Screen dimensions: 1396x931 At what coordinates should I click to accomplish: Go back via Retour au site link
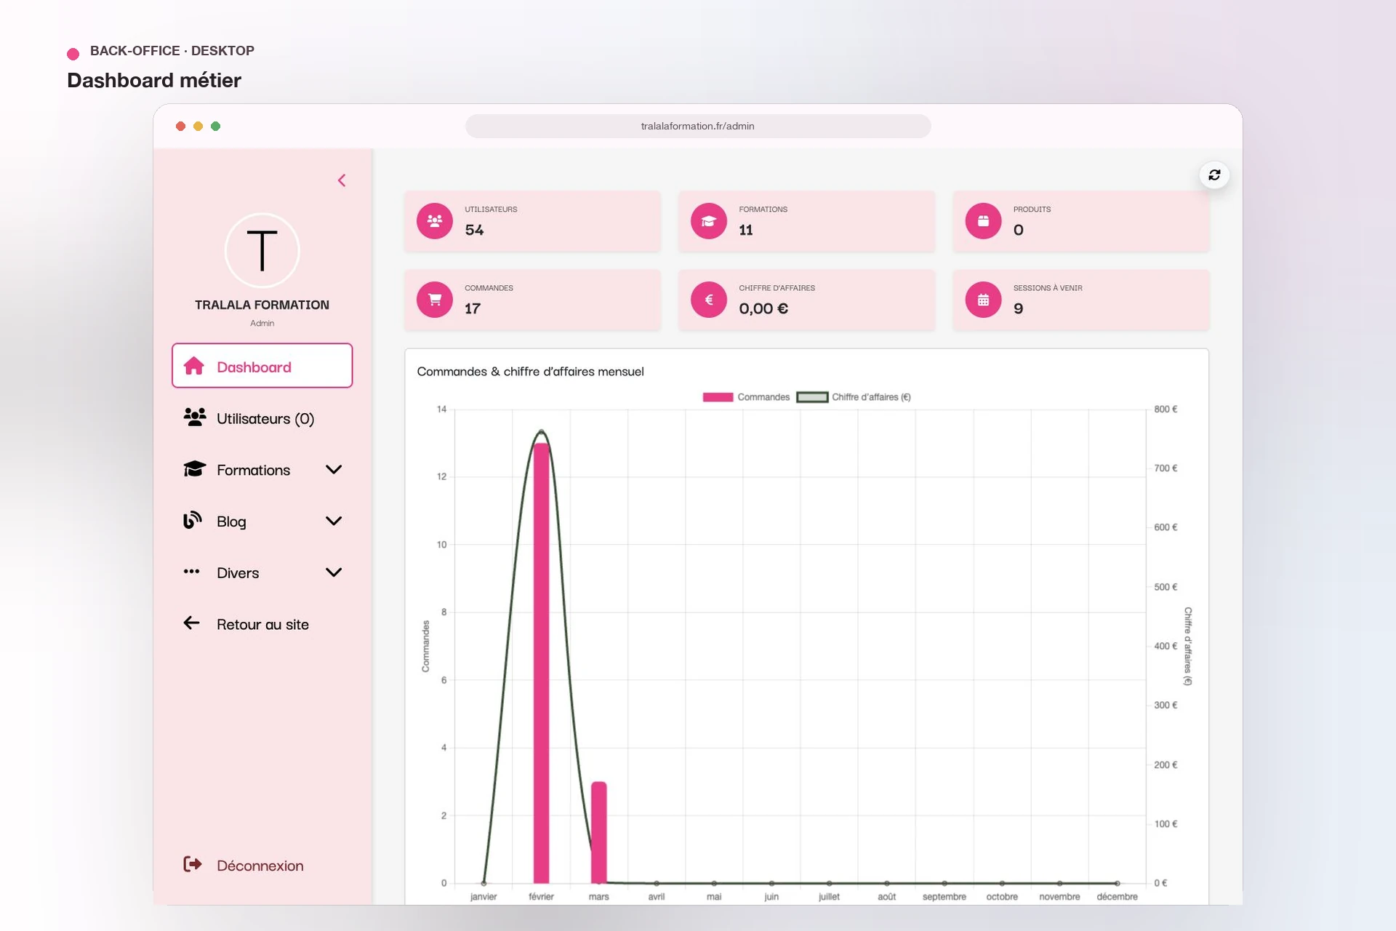tap(262, 624)
